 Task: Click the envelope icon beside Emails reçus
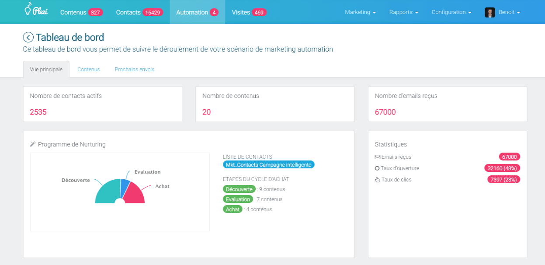pyautogui.click(x=378, y=157)
